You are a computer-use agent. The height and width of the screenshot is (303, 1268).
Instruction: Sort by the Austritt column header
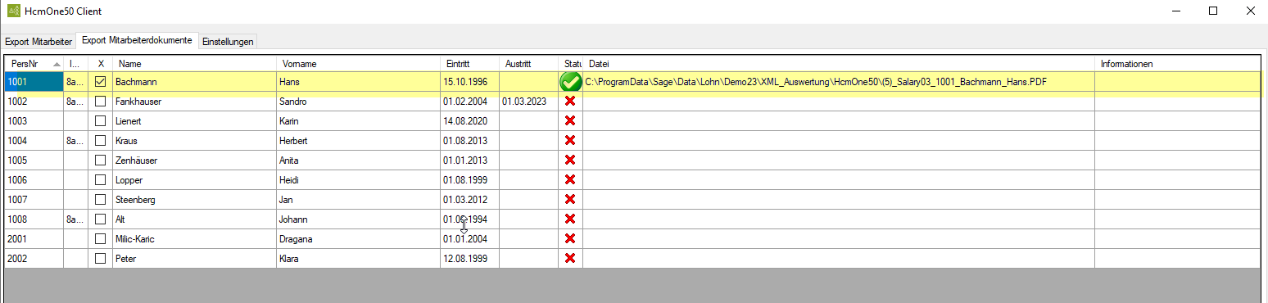click(528, 63)
